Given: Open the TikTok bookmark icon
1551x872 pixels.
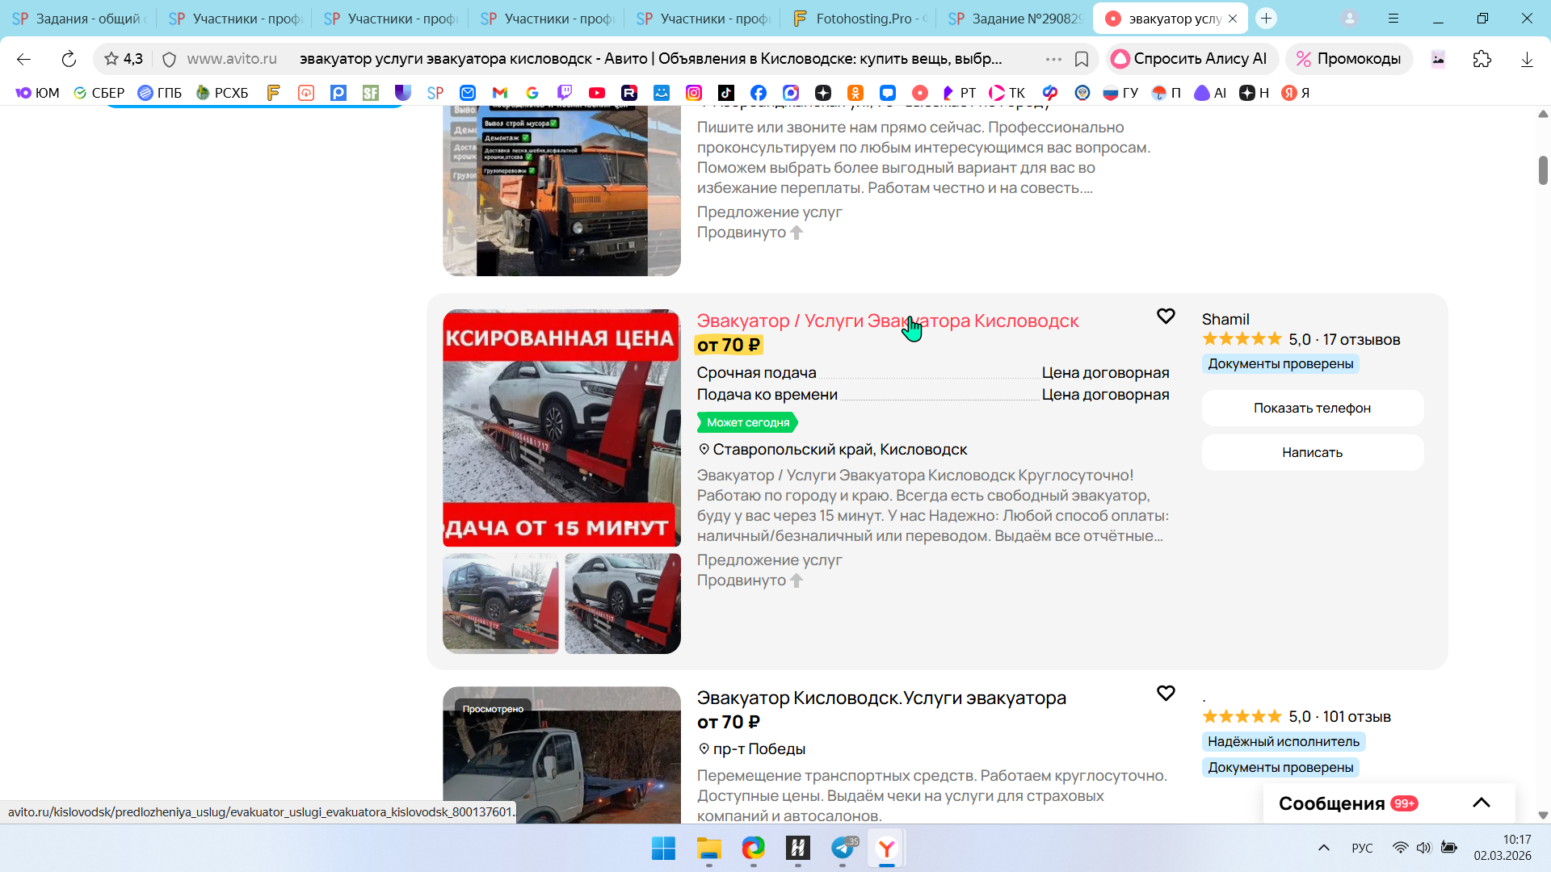Looking at the screenshot, I should point(726,93).
